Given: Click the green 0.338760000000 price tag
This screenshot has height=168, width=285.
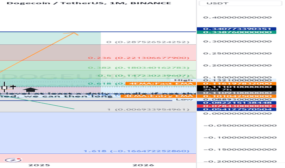Looking at the screenshot, I should coord(236,32).
